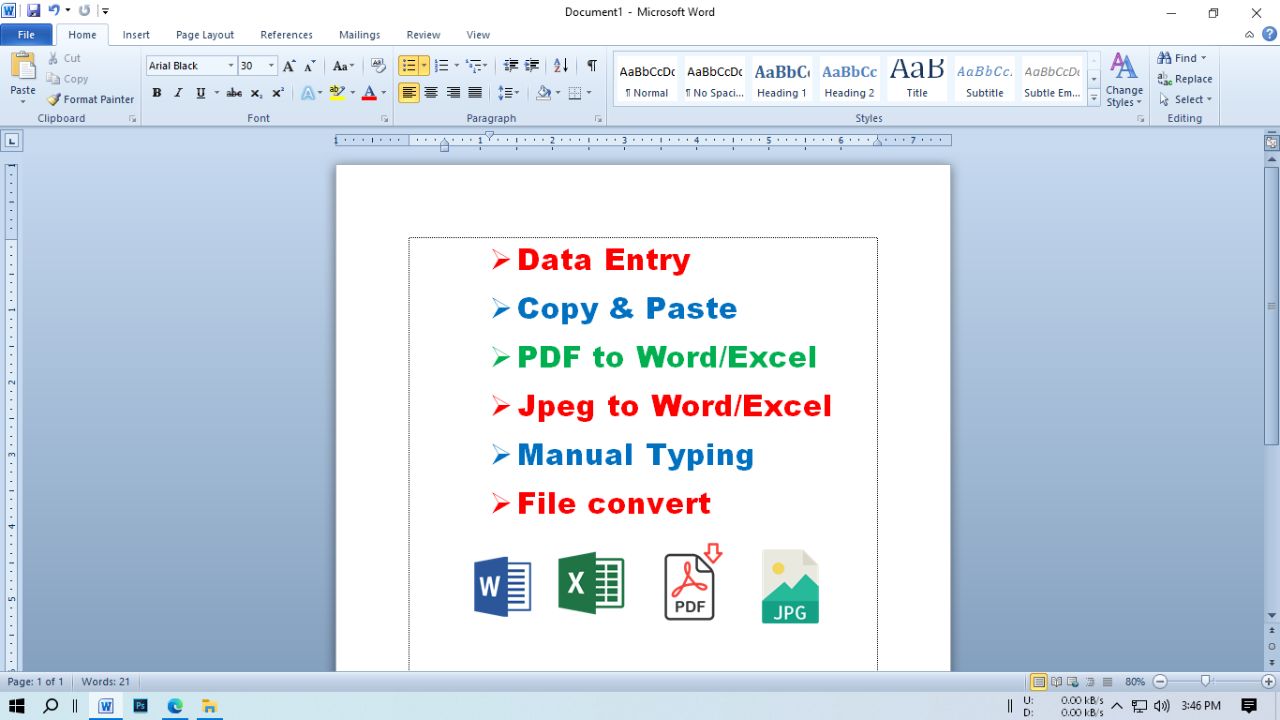Toggle Show/Hide paragraph marks

591,66
